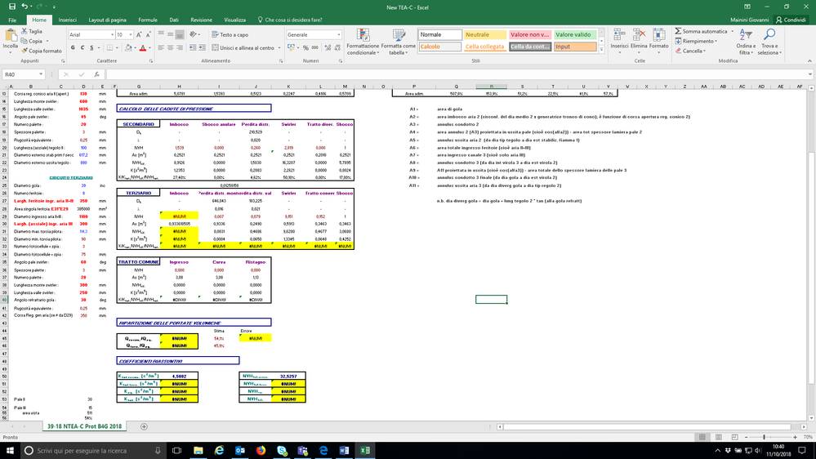Increase font size with the large A icon
Image resolution: width=816 pixels, height=459 pixels.
pos(138,35)
